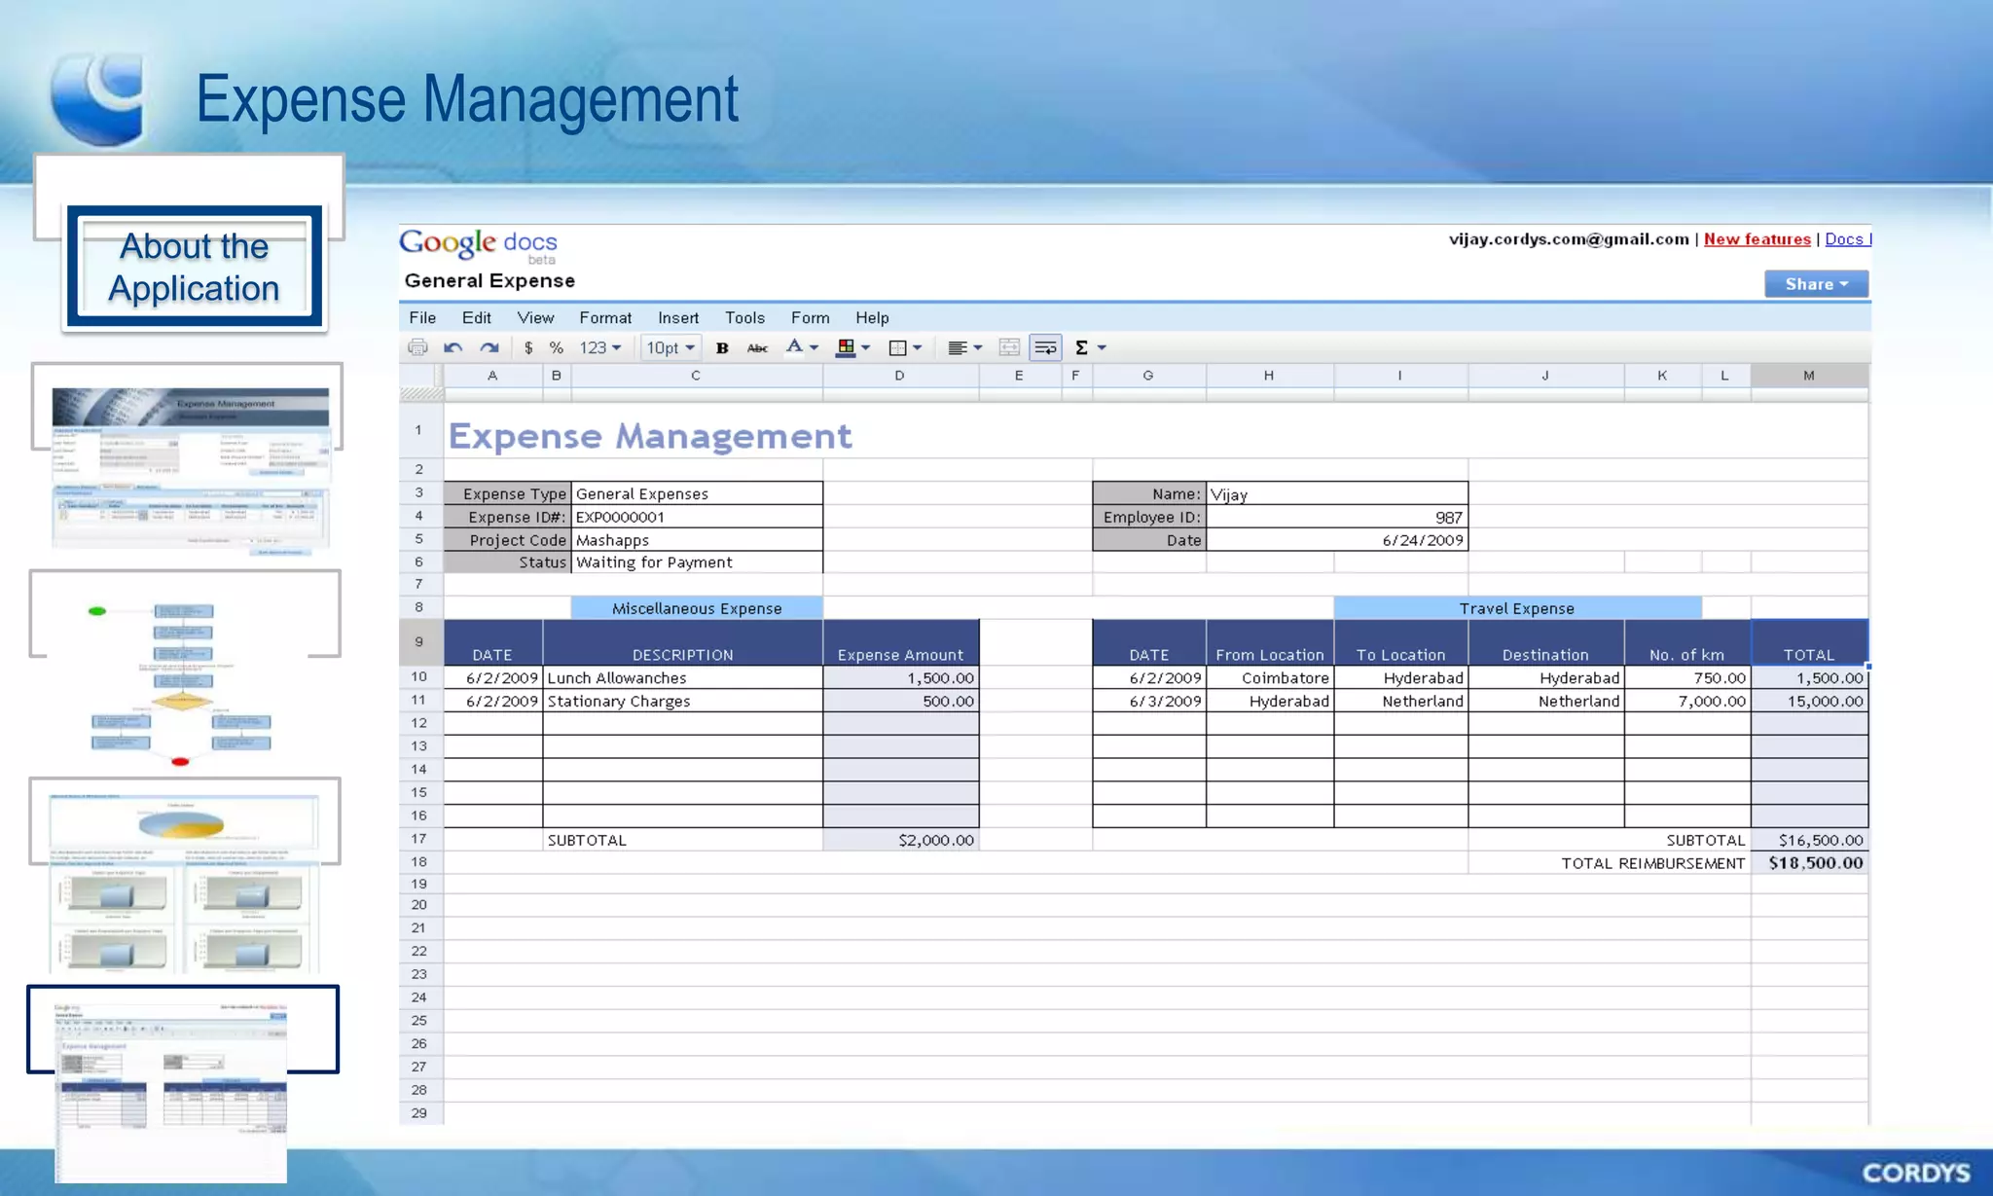Image resolution: width=1993 pixels, height=1196 pixels.
Task: Click the General Expense document title
Action: click(489, 281)
